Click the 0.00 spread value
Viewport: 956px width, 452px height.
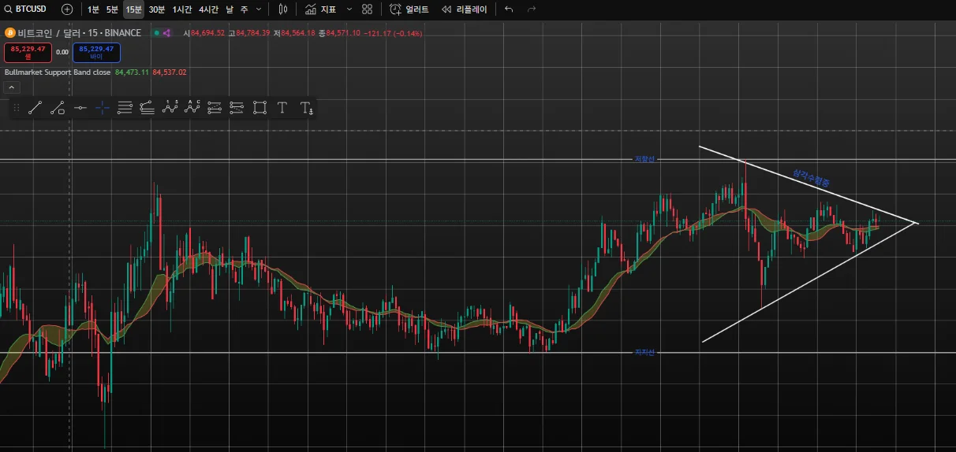click(x=62, y=52)
